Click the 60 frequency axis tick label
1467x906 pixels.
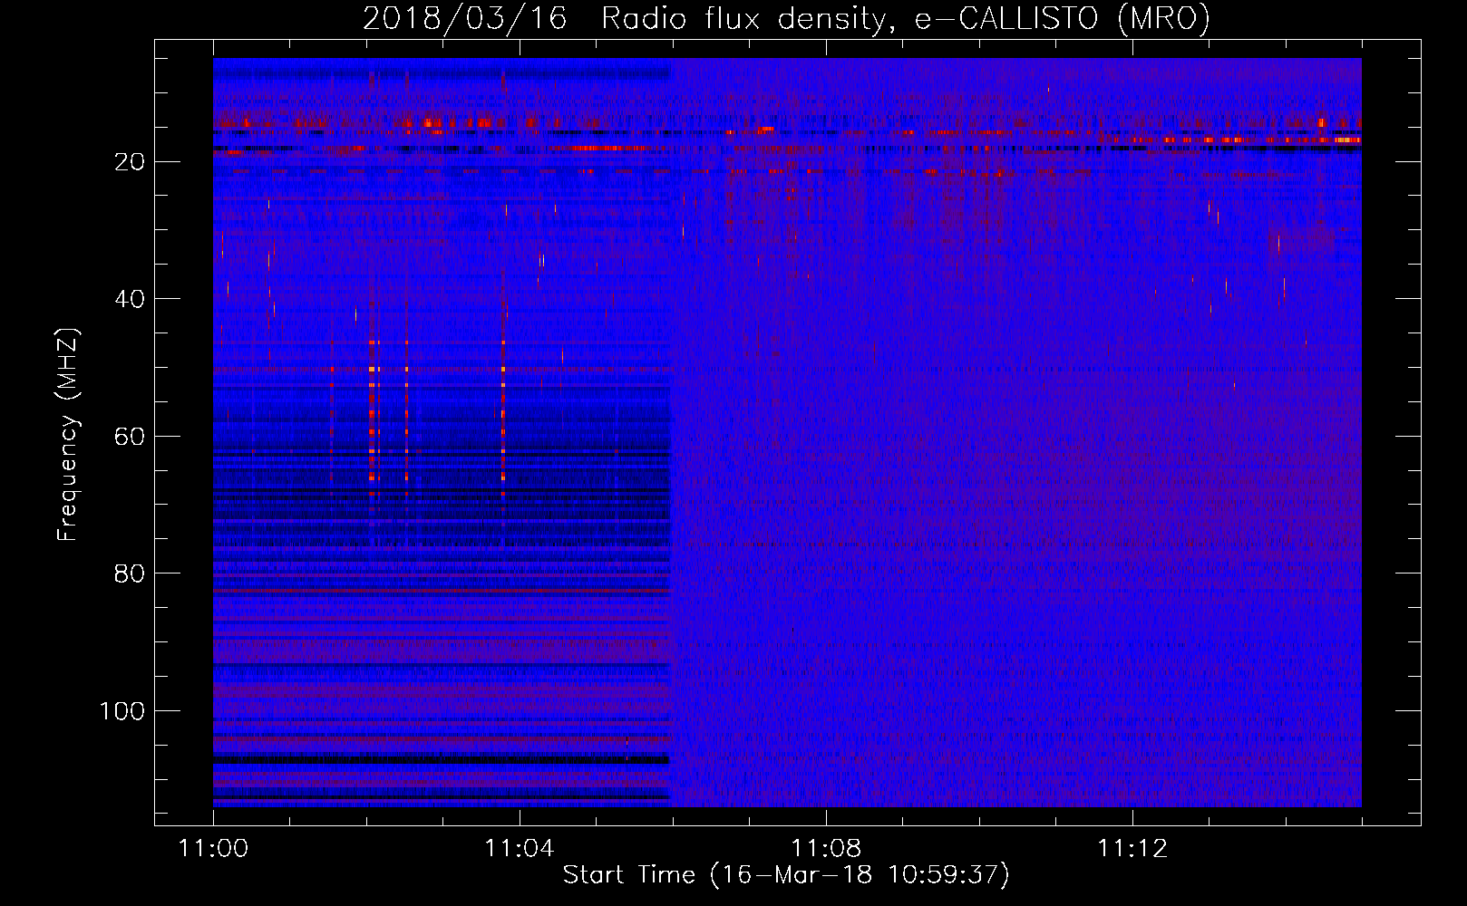(131, 437)
